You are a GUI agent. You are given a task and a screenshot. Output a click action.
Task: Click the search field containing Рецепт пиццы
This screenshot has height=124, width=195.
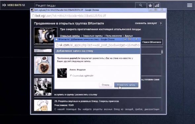tap(85, 6)
